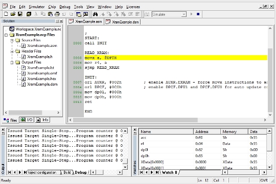Click the Save All toolbar icon
Screen dimensions: 276x184
[x=29, y=14]
